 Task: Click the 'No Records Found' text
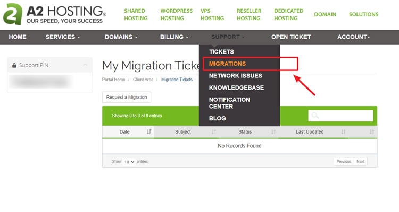tap(239, 146)
